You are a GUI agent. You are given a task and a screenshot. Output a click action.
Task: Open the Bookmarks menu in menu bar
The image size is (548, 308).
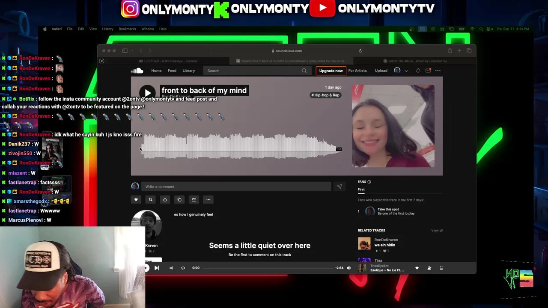[127, 29]
